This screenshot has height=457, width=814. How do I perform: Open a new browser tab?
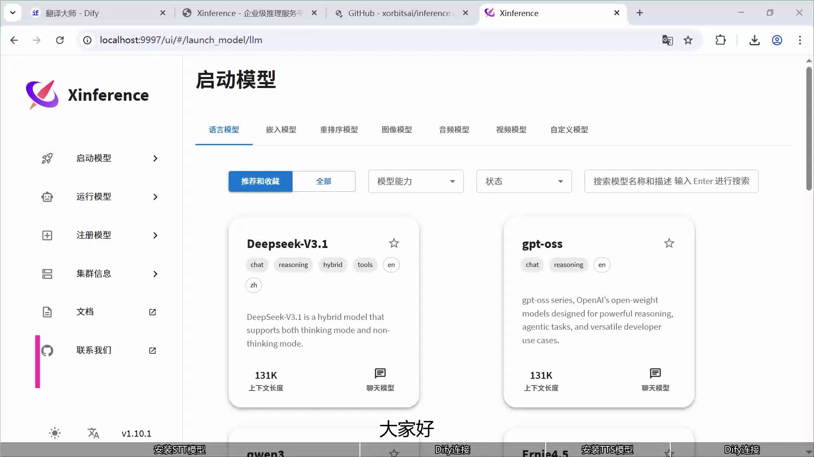click(640, 13)
